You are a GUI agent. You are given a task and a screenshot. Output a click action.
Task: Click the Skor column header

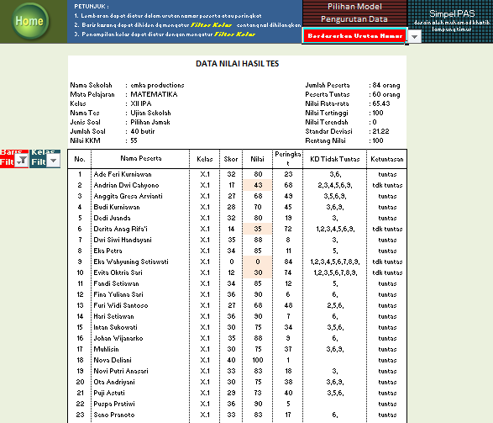(x=231, y=159)
